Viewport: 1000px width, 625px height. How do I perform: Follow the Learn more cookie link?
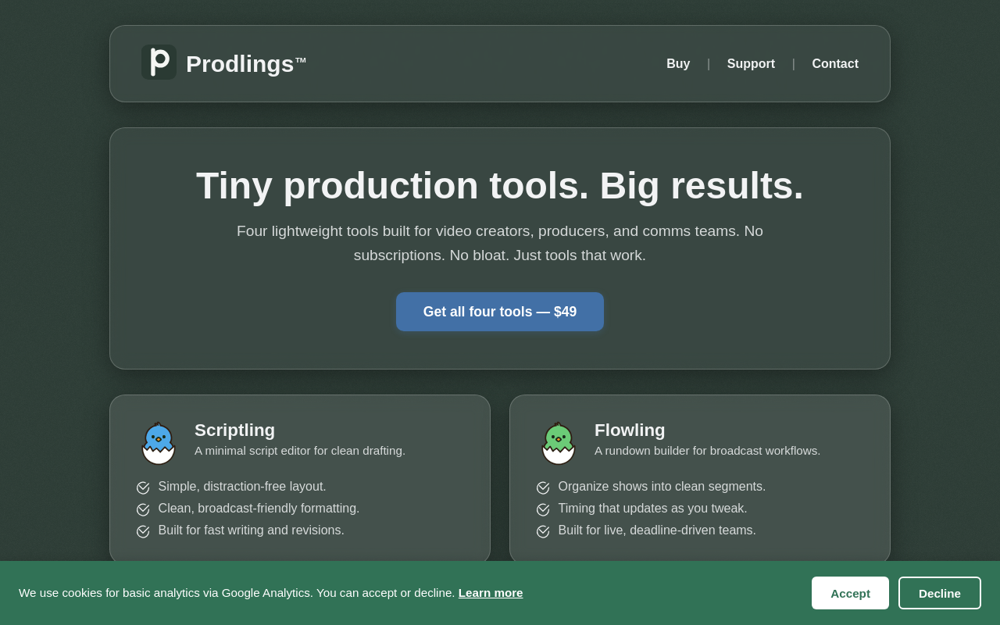(x=491, y=593)
